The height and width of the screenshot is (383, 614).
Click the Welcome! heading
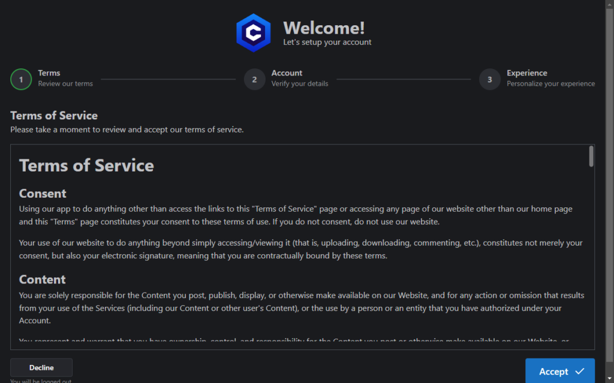[x=324, y=28]
